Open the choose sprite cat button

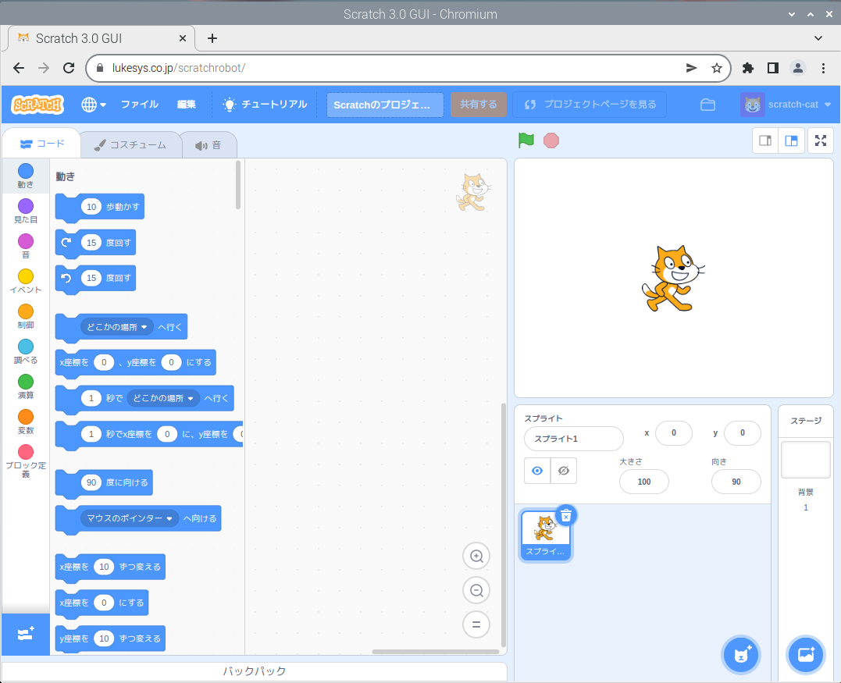(x=741, y=655)
